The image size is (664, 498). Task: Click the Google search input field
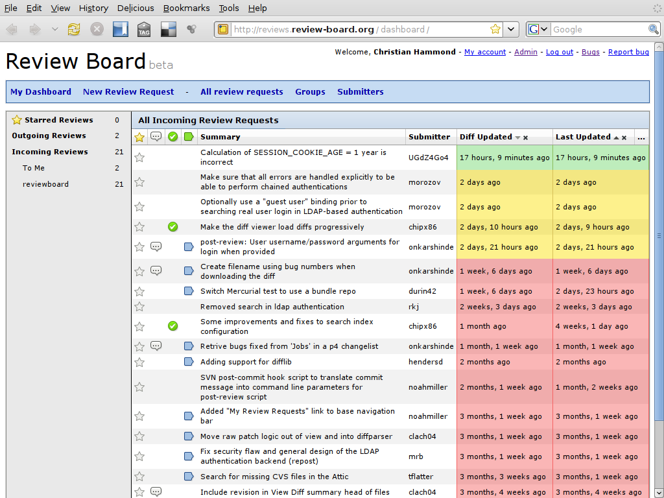(x=598, y=29)
